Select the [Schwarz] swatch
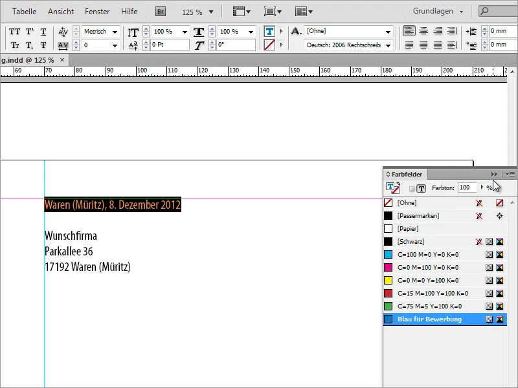The image size is (518, 388). point(445,241)
